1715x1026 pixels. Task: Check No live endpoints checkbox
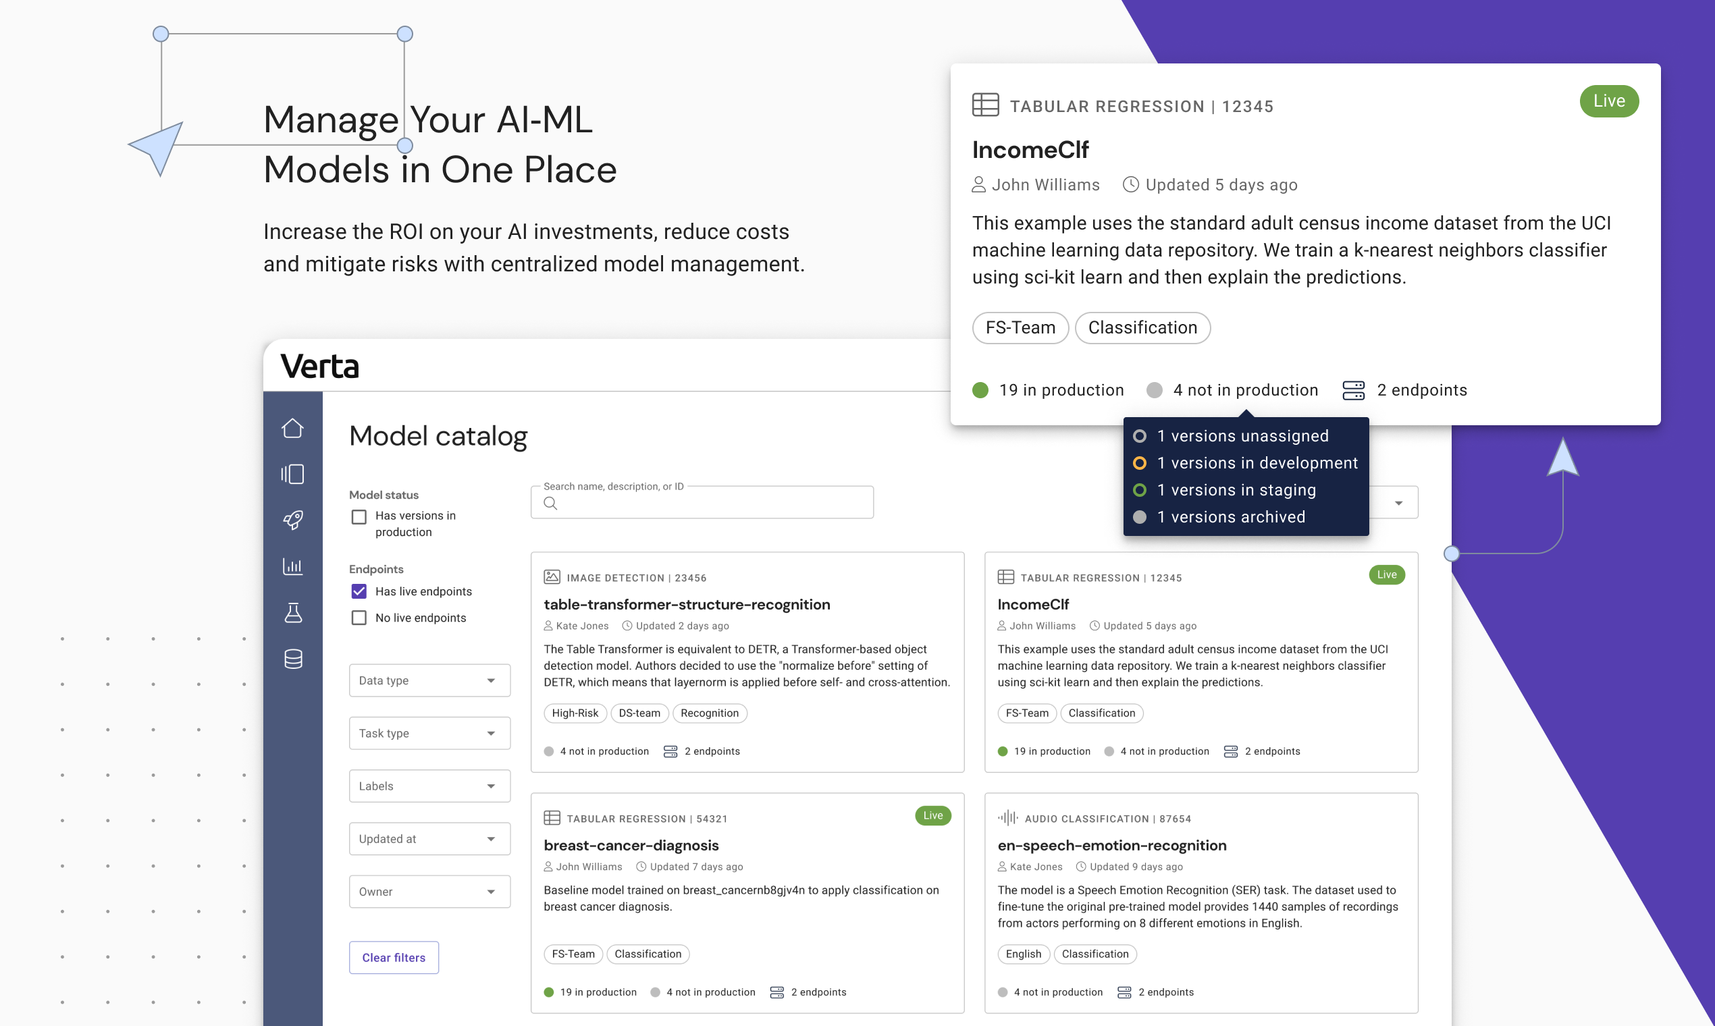click(359, 618)
